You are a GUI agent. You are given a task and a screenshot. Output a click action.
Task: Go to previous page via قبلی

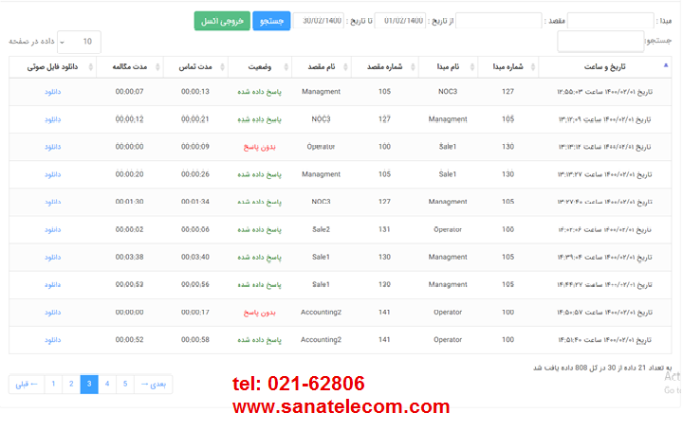[27, 384]
